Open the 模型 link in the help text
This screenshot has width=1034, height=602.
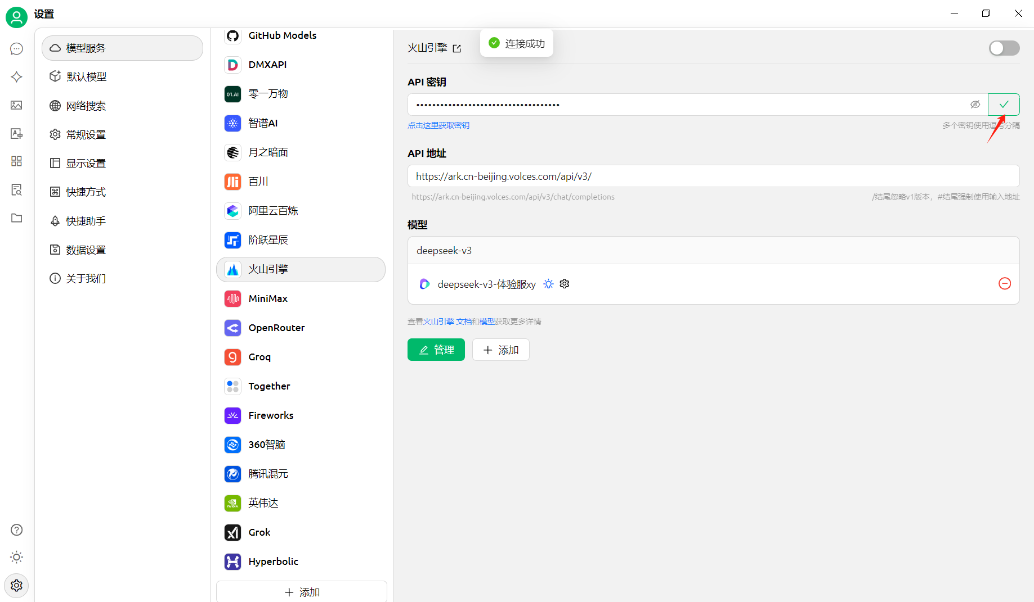487,322
